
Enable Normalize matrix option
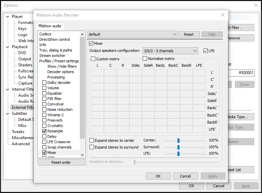point(145,59)
